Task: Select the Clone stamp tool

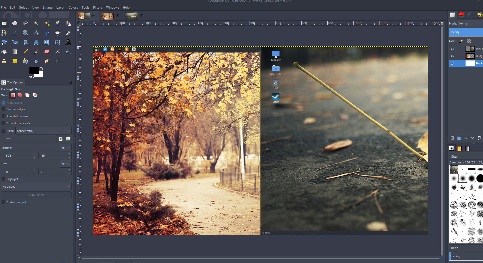Action: tap(4, 61)
